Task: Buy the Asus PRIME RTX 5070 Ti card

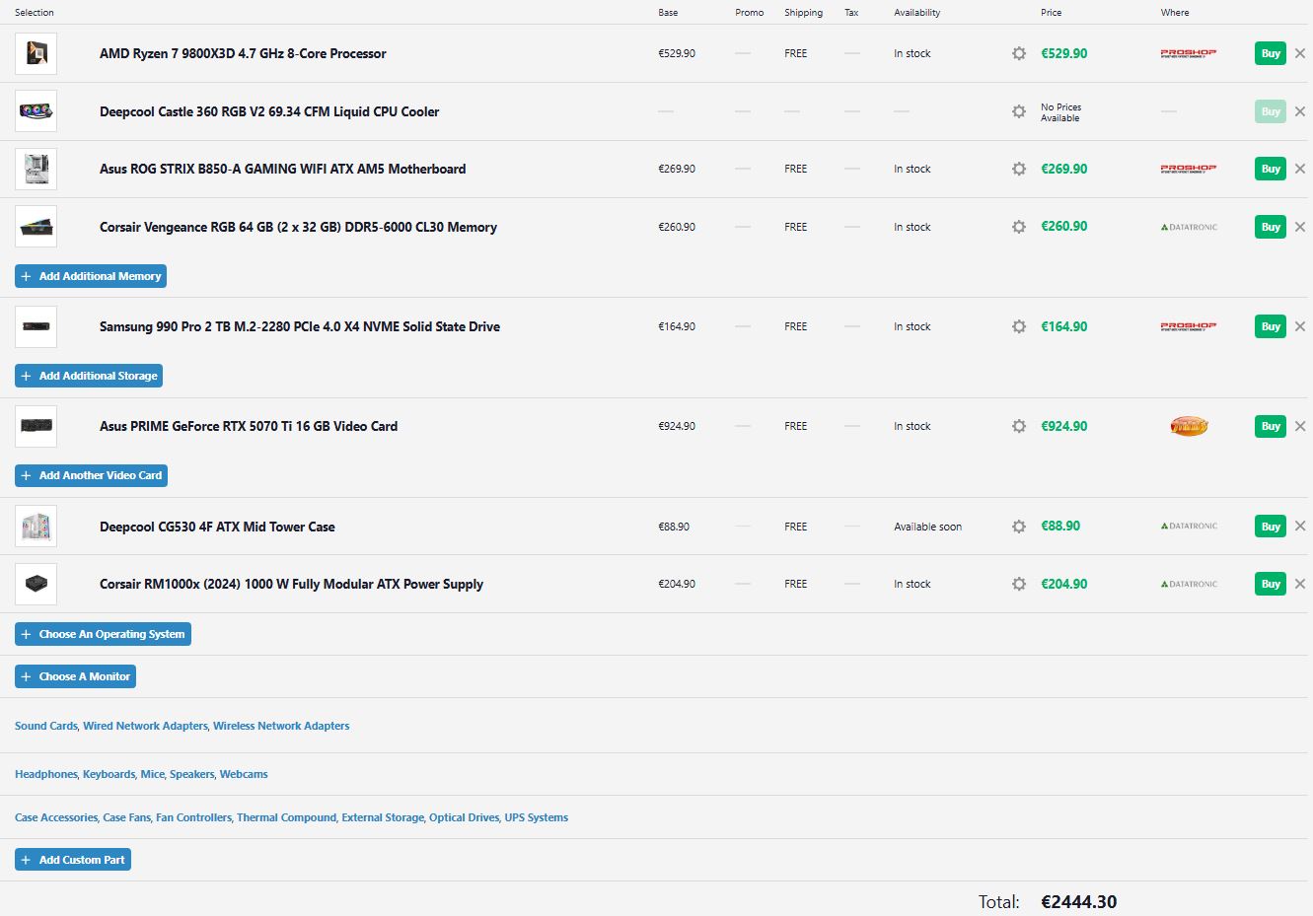Action: coord(1271,426)
